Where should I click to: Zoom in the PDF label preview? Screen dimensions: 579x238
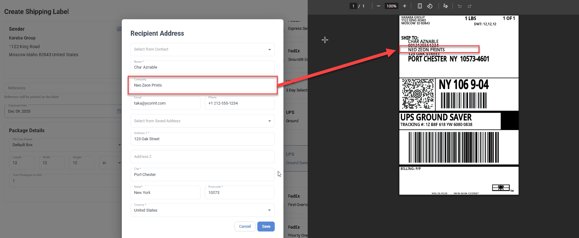pyautogui.click(x=404, y=6)
